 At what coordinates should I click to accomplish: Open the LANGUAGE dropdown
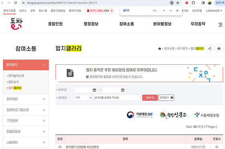214,11
